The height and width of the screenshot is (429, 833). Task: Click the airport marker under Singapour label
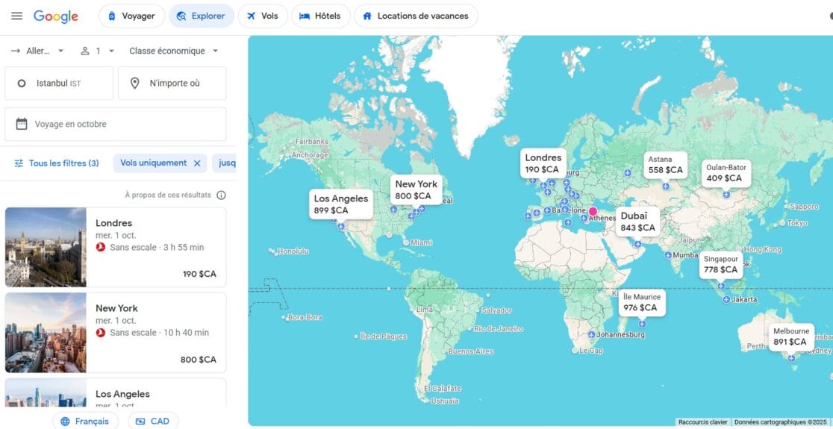pyautogui.click(x=721, y=286)
